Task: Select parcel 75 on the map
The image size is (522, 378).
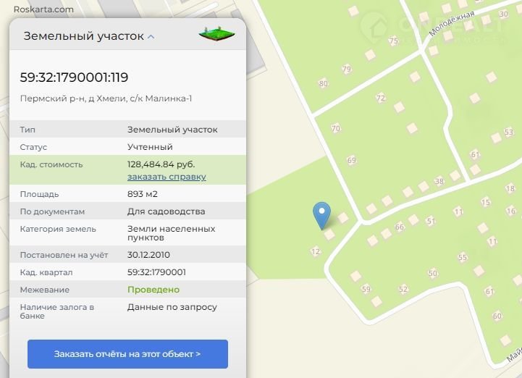Action: click(x=393, y=41)
